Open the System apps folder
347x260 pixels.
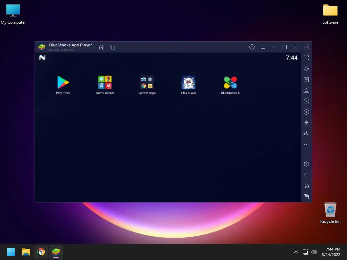click(x=146, y=85)
